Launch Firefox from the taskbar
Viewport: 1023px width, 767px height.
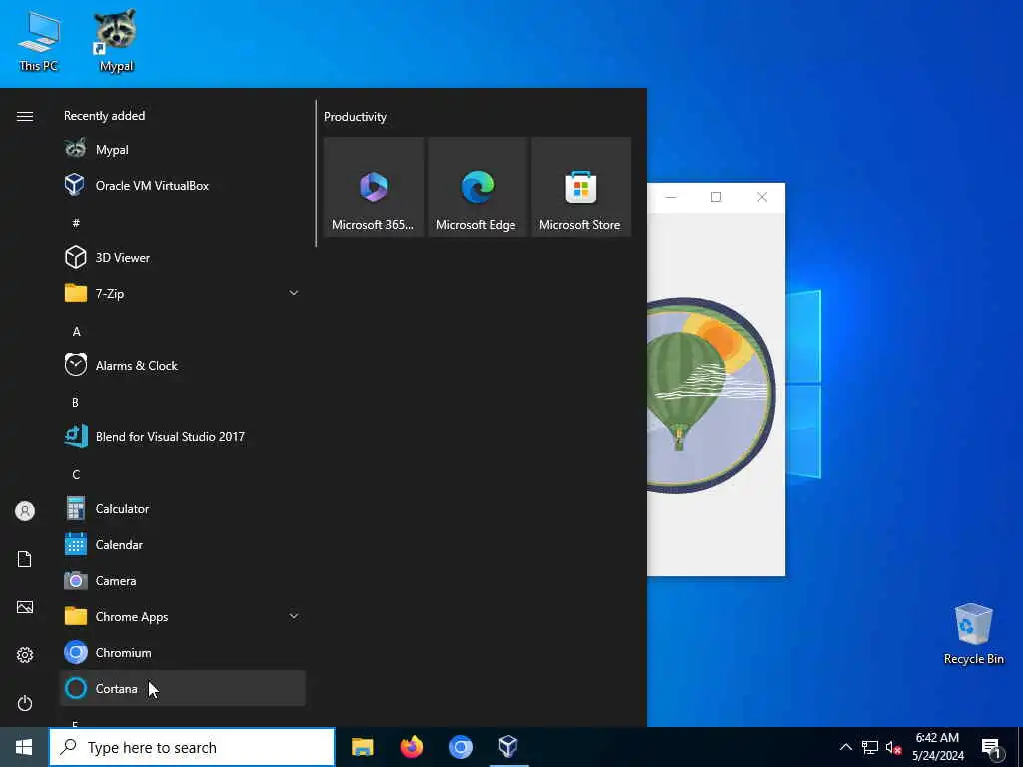tap(411, 747)
